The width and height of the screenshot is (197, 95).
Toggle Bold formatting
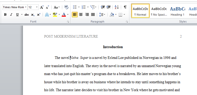pyautogui.click(x=5, y=15)
